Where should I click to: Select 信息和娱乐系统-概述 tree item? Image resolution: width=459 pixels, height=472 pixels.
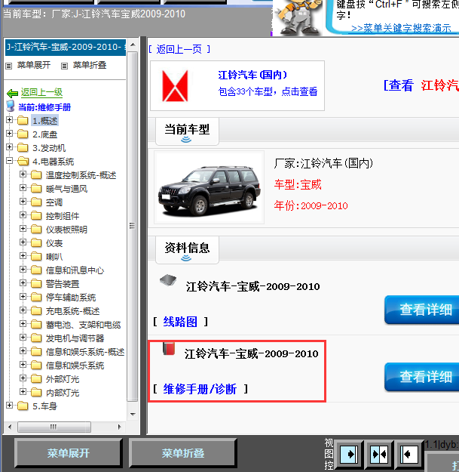(85, 352)
